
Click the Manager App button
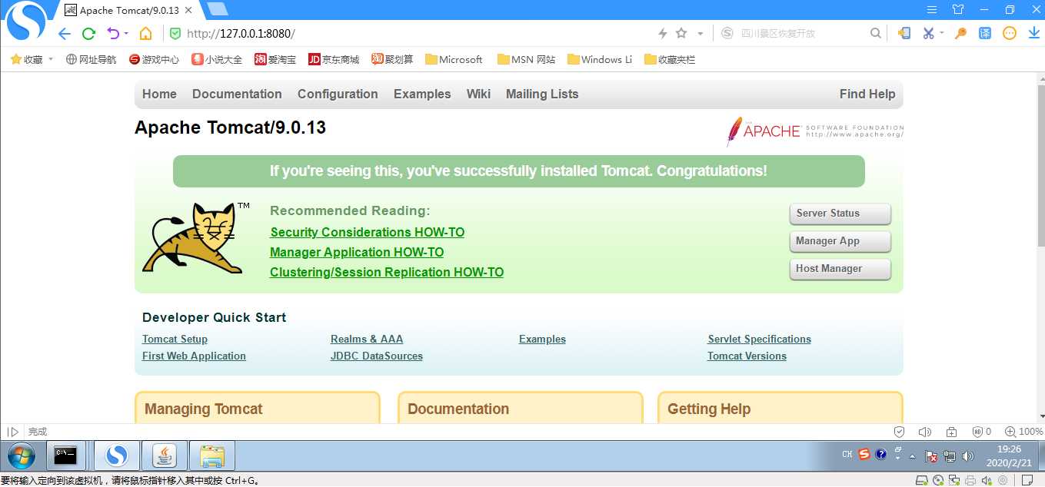840,241
